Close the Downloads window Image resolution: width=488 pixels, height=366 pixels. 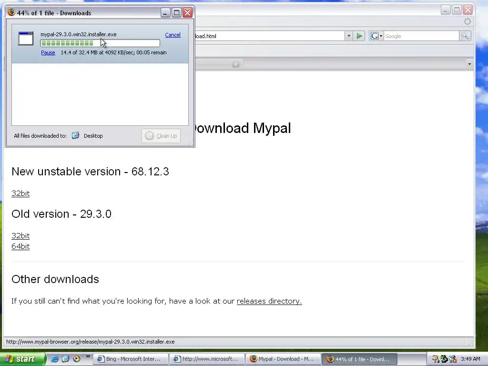187,13
